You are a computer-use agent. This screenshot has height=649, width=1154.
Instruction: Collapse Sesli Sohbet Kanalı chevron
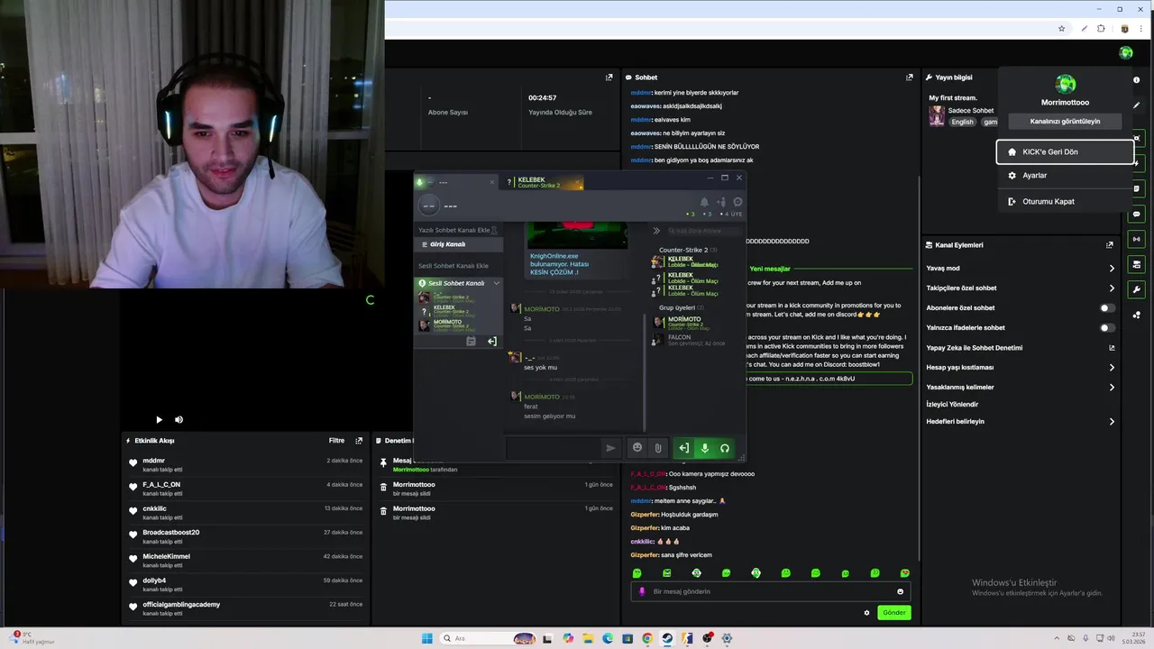pyautogui.click(x=496, y=283)
